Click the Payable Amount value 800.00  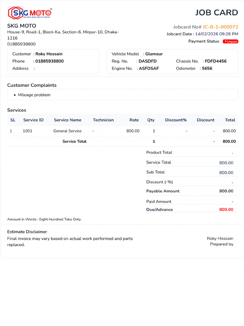click(x=226, y=191)
